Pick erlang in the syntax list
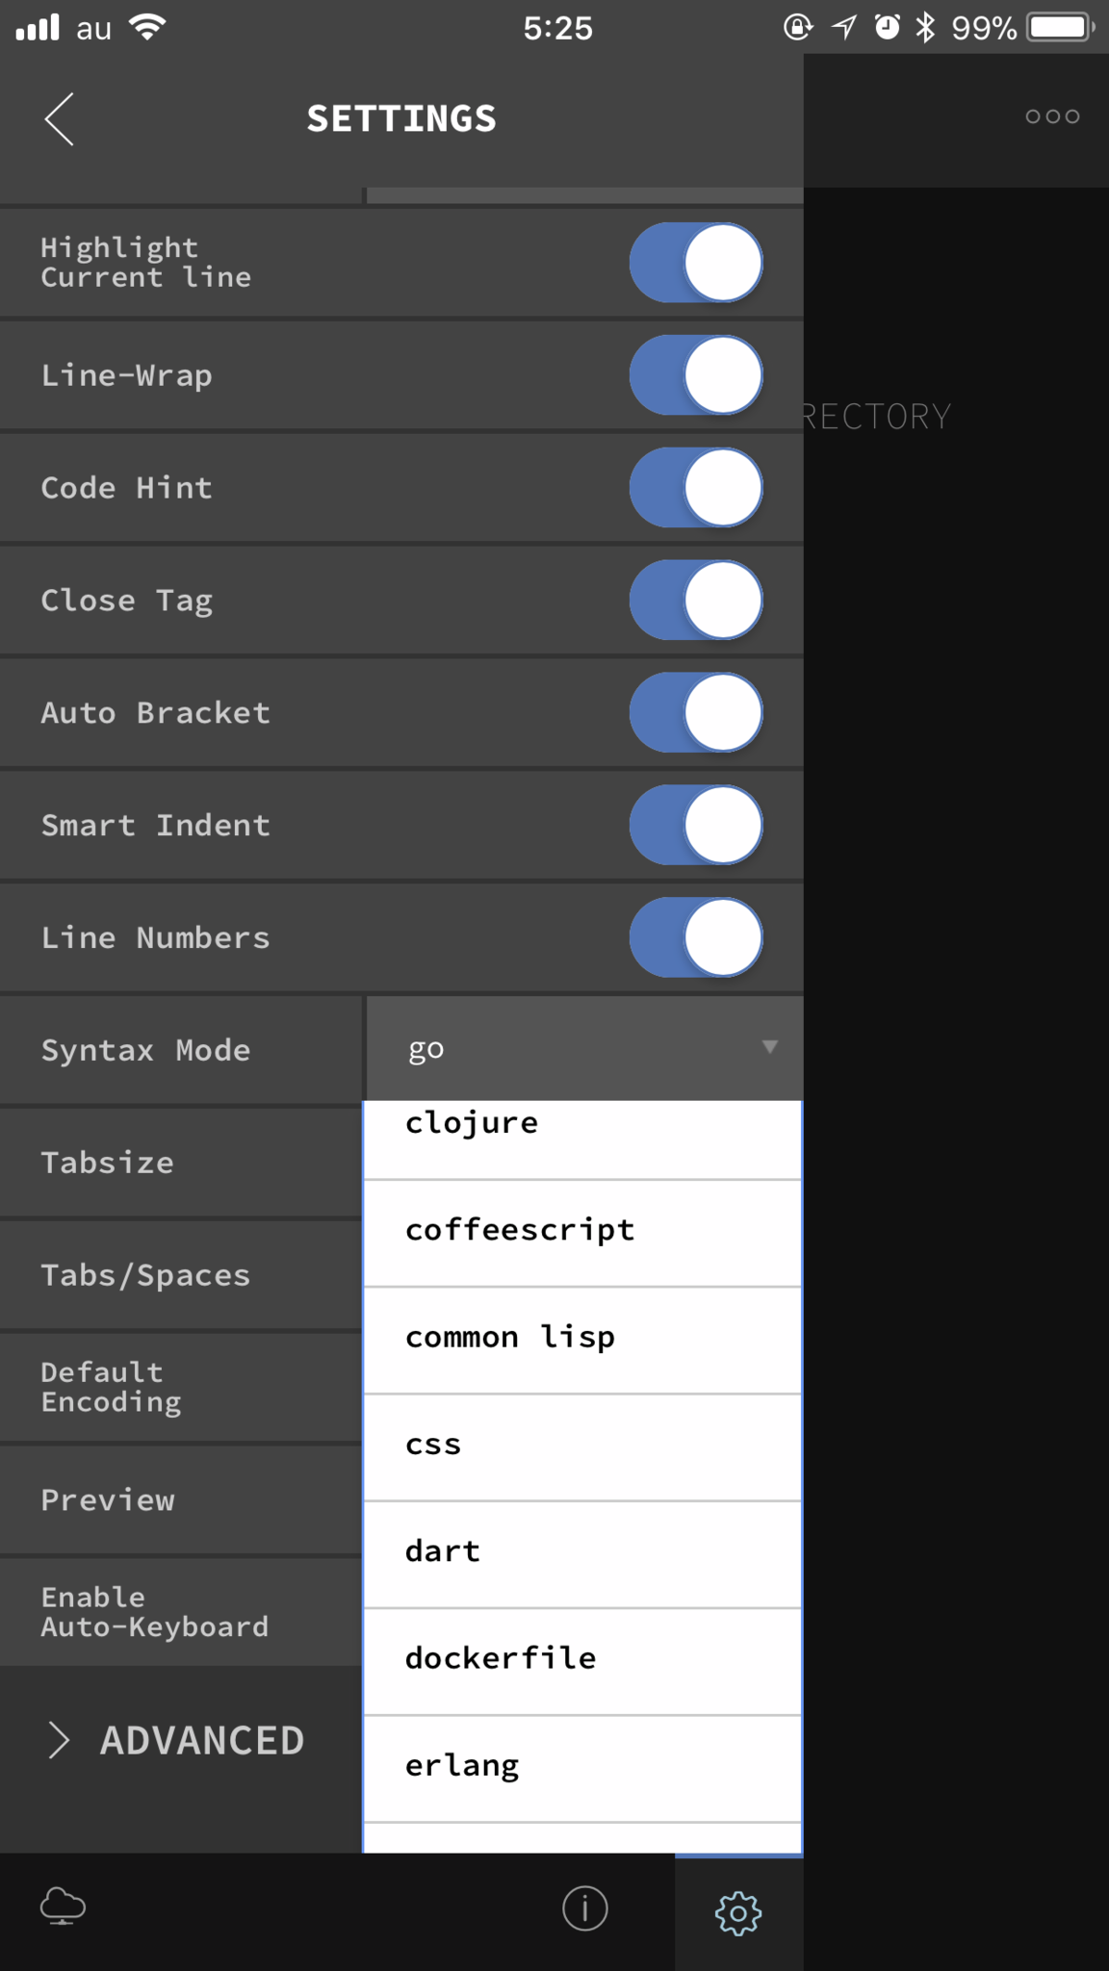 click(582, 1768)
